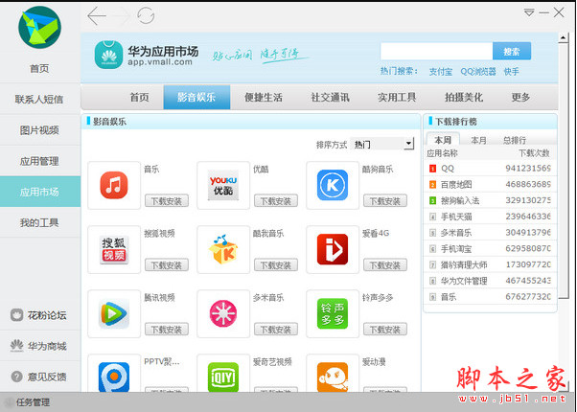Screen dimensions: 577x412
Task: Open the 爱看4G app icon
Action: click(333, 249)
